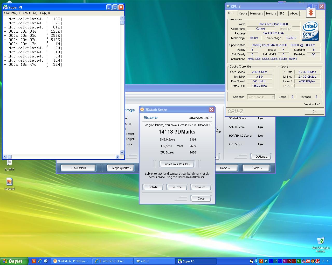Open the About...(A) menu in Super PI
The image size is (332, 265).
tap(30, 13)
